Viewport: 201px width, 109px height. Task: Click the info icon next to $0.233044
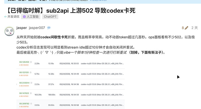tap(31, 83)
